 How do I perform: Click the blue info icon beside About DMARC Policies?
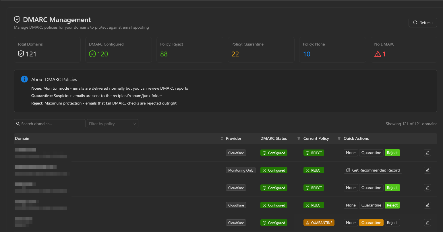point(24,79)
